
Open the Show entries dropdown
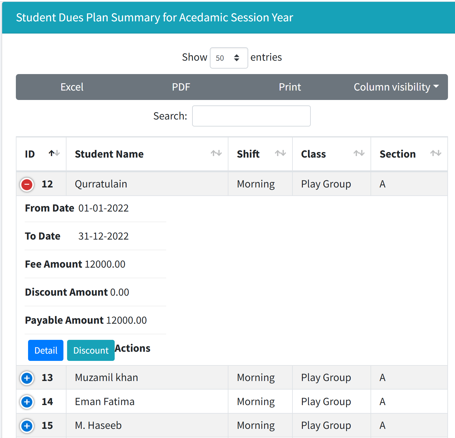pos(229,58)
